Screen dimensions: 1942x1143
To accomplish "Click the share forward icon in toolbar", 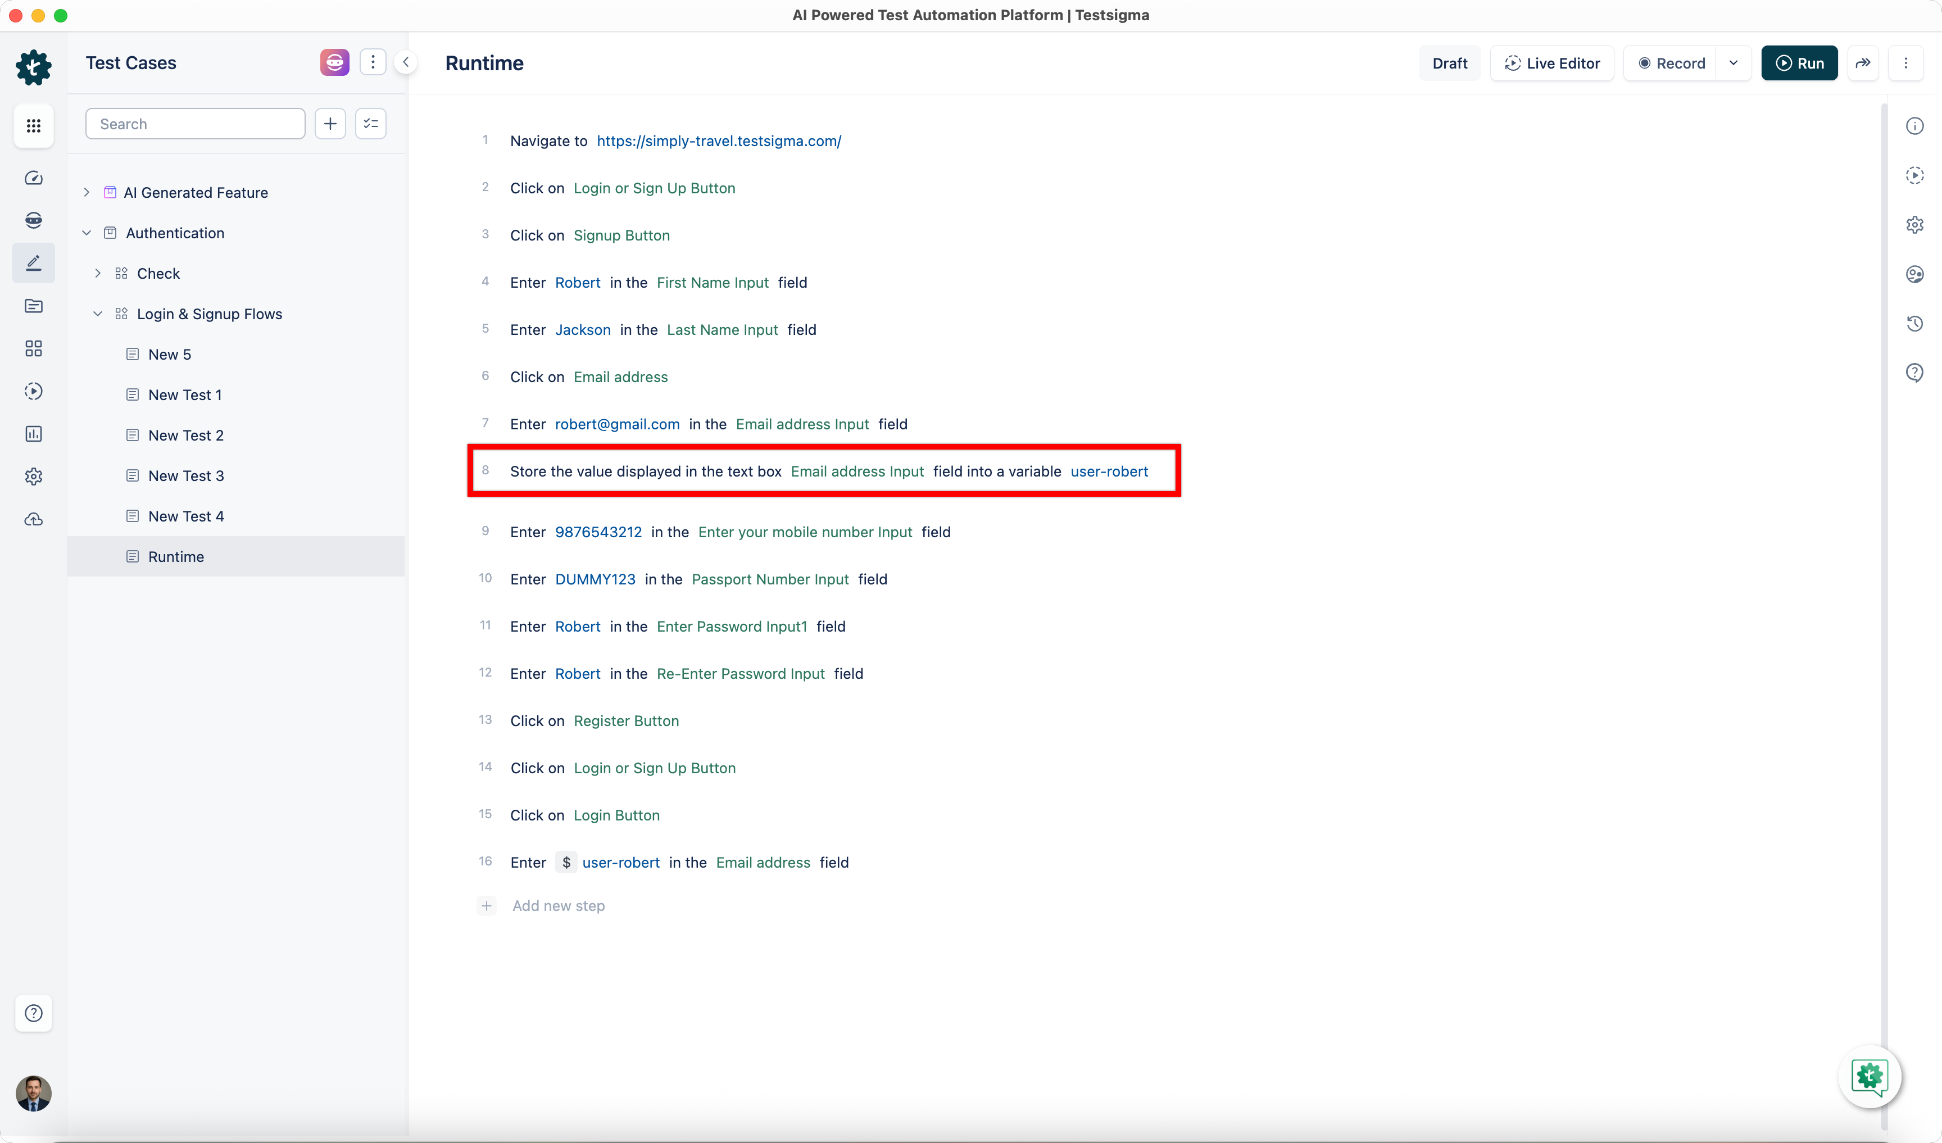I will pyautogui.click(x=1863, y=62).
